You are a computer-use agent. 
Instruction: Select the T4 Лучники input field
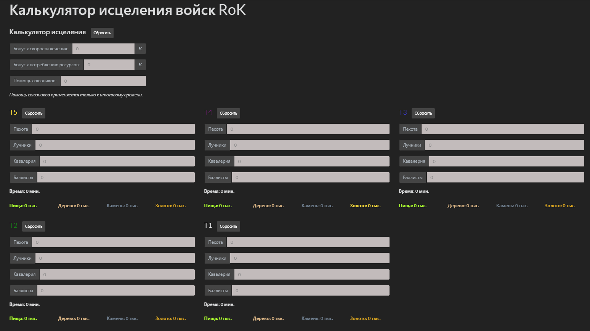click(310, 145)
